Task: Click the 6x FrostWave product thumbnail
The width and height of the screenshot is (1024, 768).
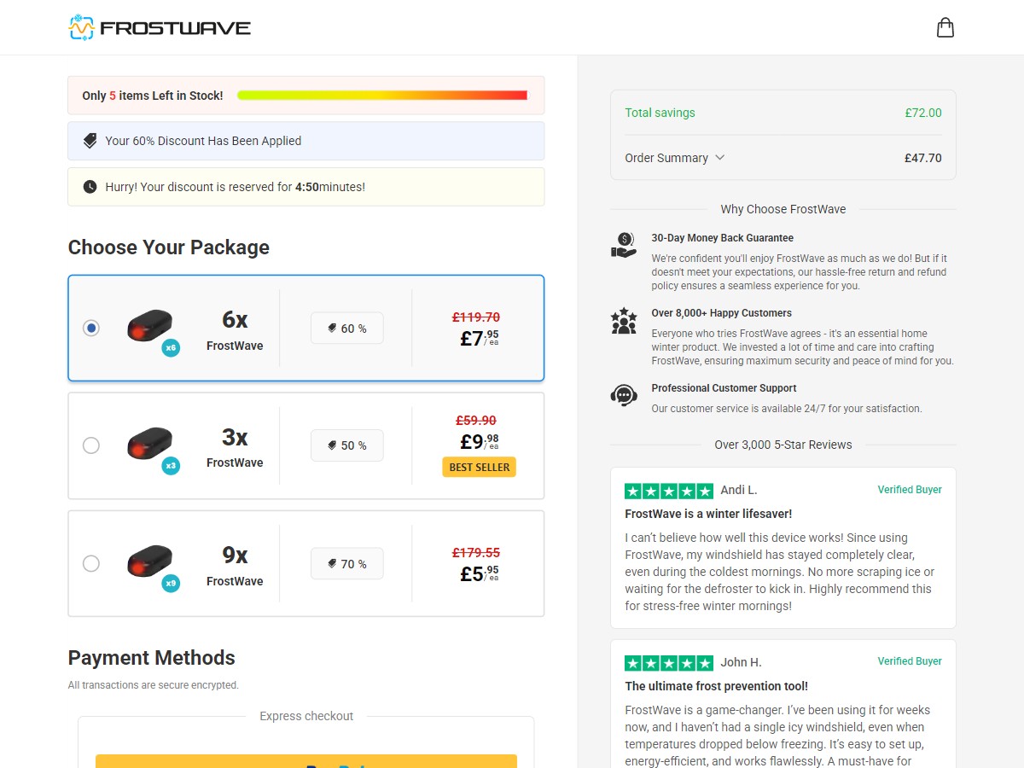Action: click(x=150, y=326)
